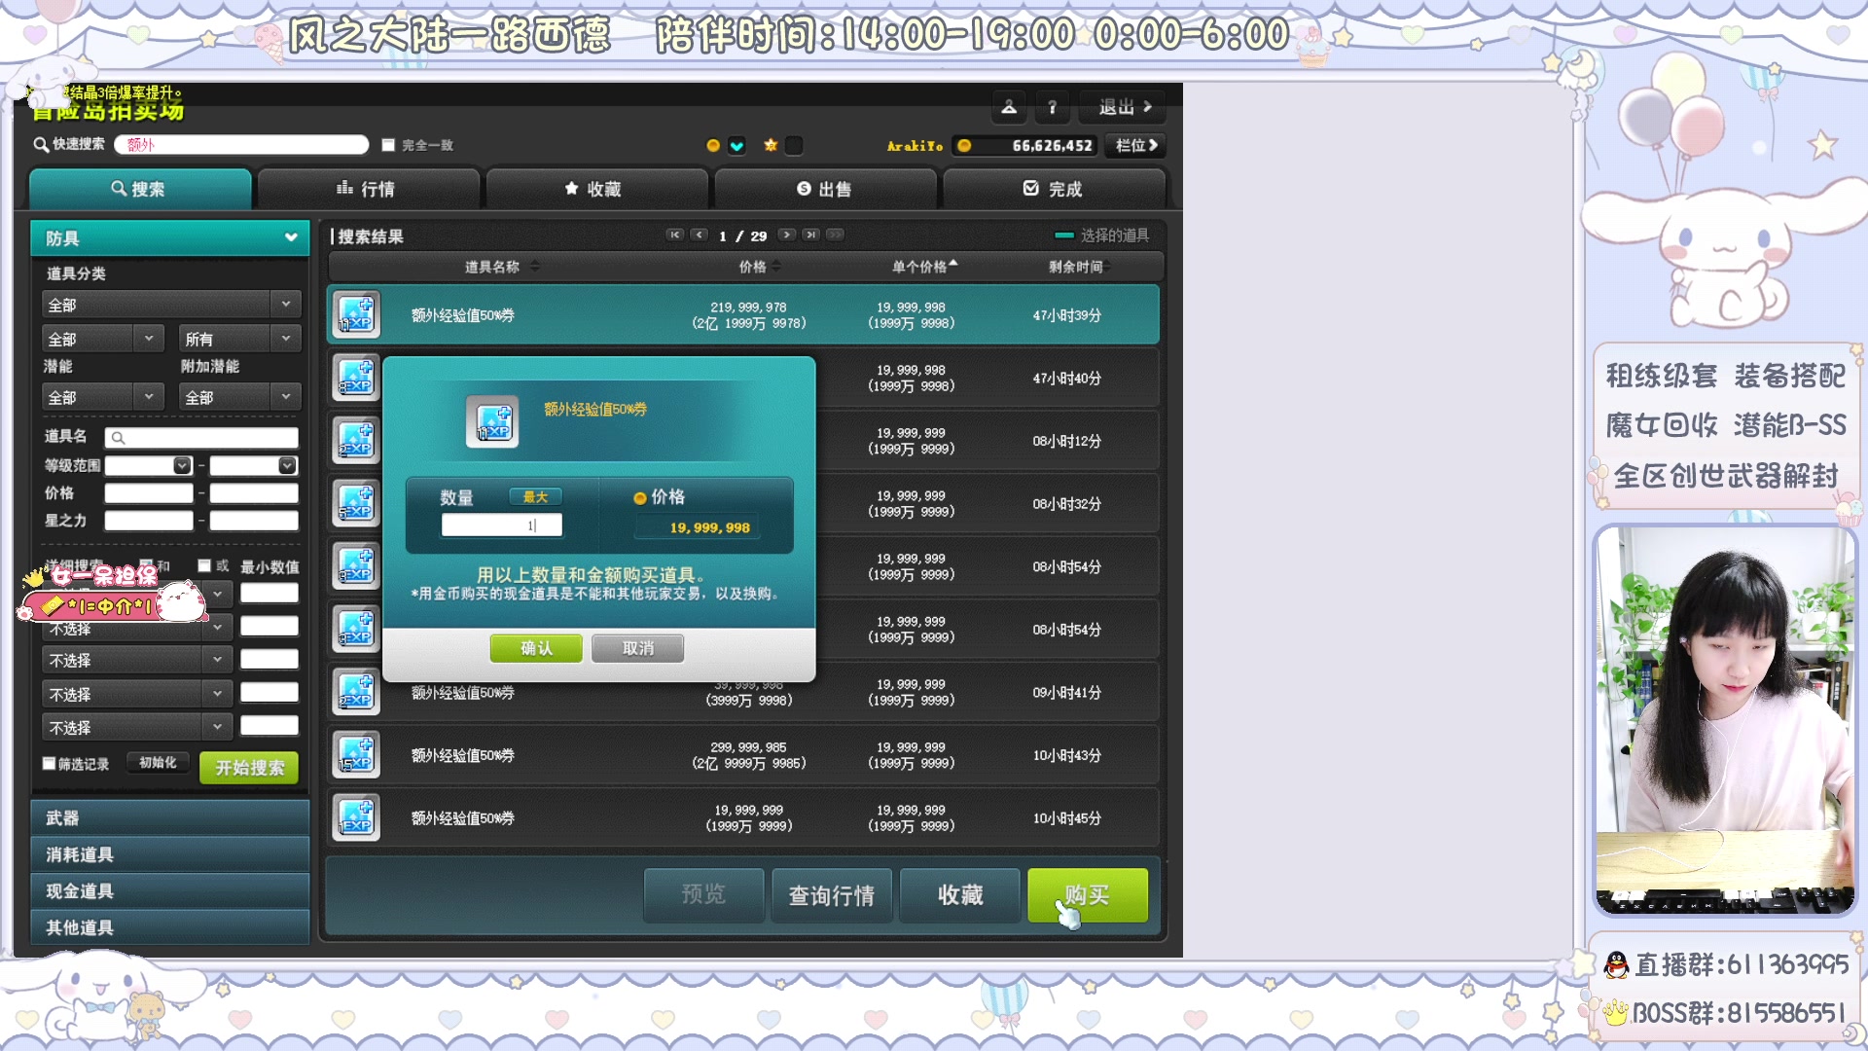Click EXP coupon icon in 08小时32分 row

[356, 503]
